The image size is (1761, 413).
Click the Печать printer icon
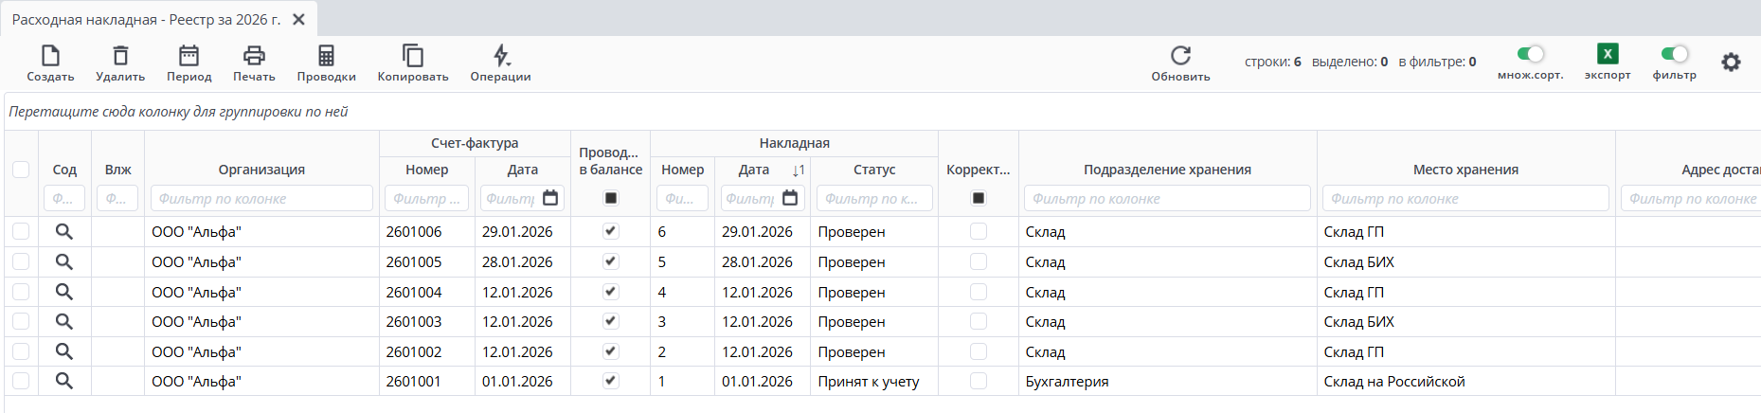(254, 56)
